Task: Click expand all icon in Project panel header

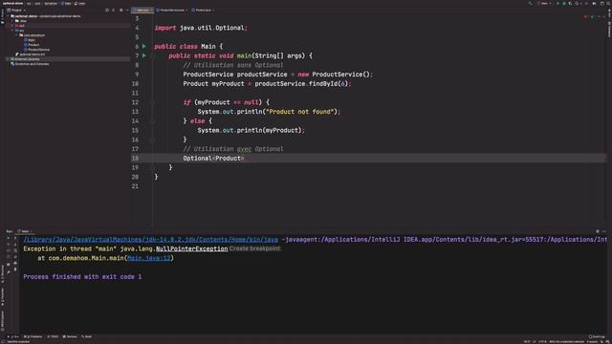Action: coord(113,11)
